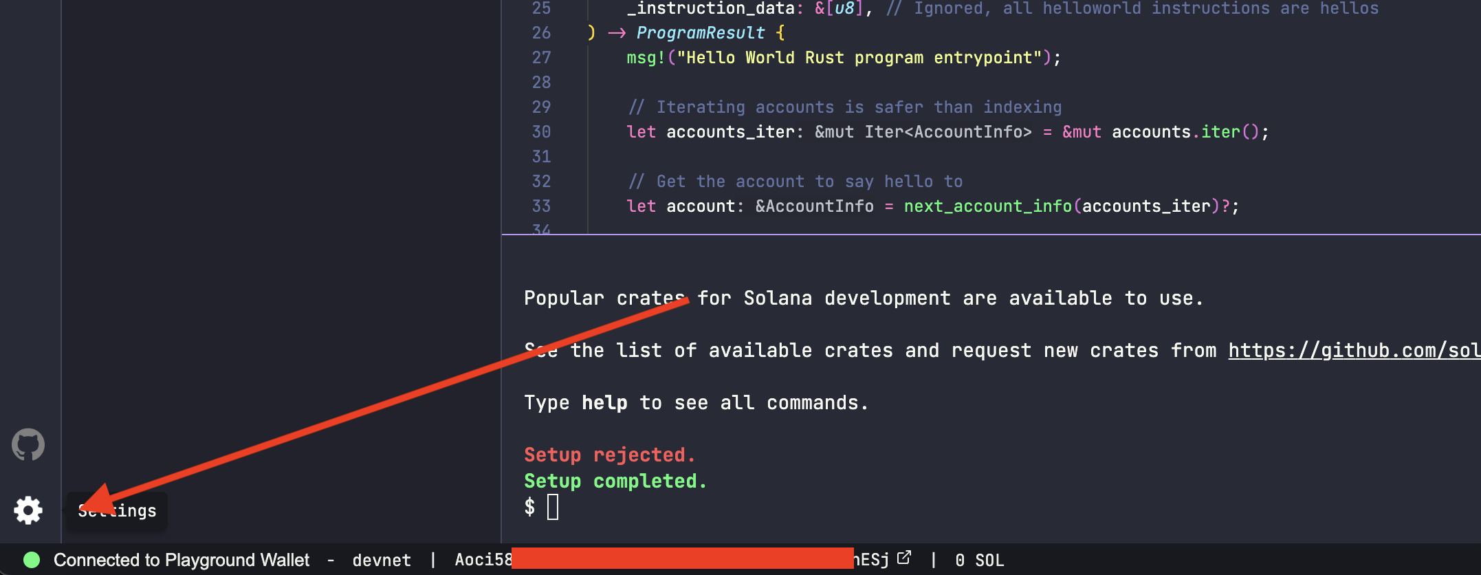Place cursor on ProgramResult in line 26
The width and height of the screenshot is (1481, 575).
tap(700, 33)
